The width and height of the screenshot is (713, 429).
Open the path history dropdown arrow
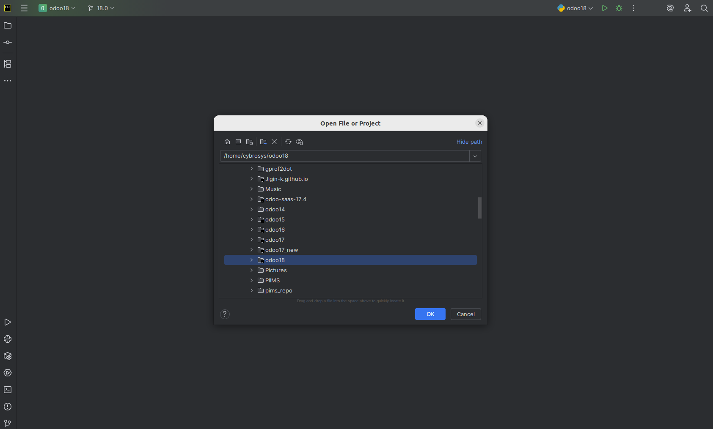(475, 156)
